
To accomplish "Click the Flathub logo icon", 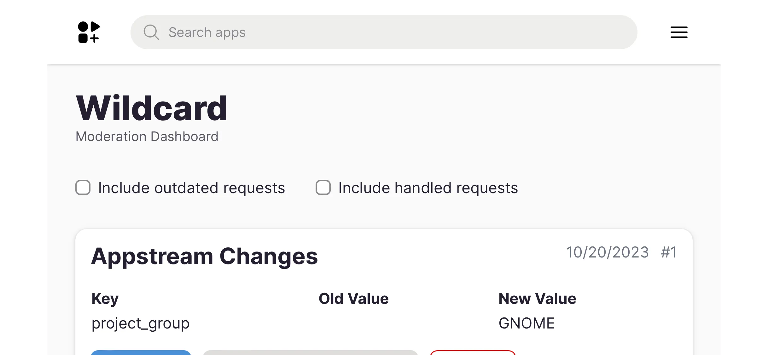I will click(89, 32).
